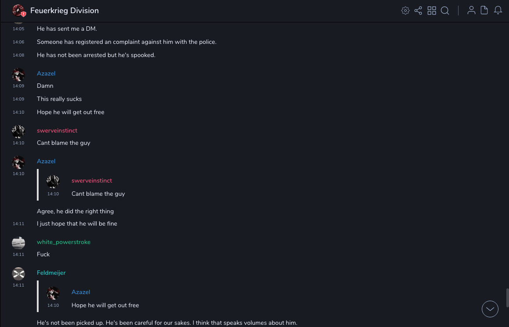Screen dimensions: 509x327
Task: Jump to latest with down-arrow button
Action: [490, 309]
